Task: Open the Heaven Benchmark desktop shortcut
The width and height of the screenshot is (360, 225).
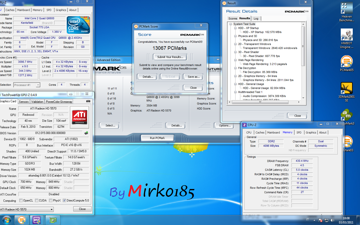Action: (346, 12)
